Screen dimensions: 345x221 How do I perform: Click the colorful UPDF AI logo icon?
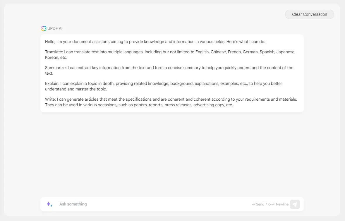coord(44,28)
